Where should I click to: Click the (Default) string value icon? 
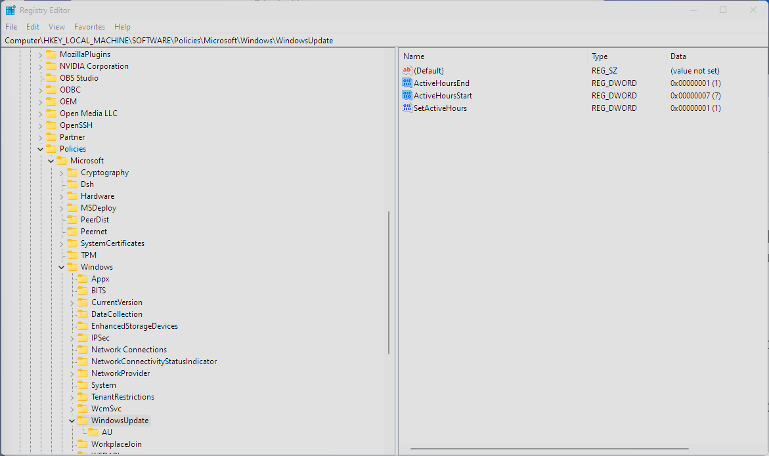click(x=407, y=70)
